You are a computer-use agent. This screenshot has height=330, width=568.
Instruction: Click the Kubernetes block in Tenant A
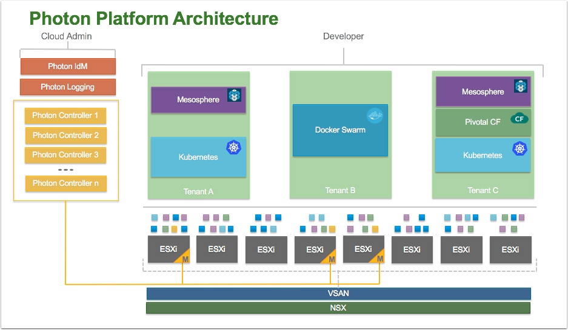coord(198,157)
